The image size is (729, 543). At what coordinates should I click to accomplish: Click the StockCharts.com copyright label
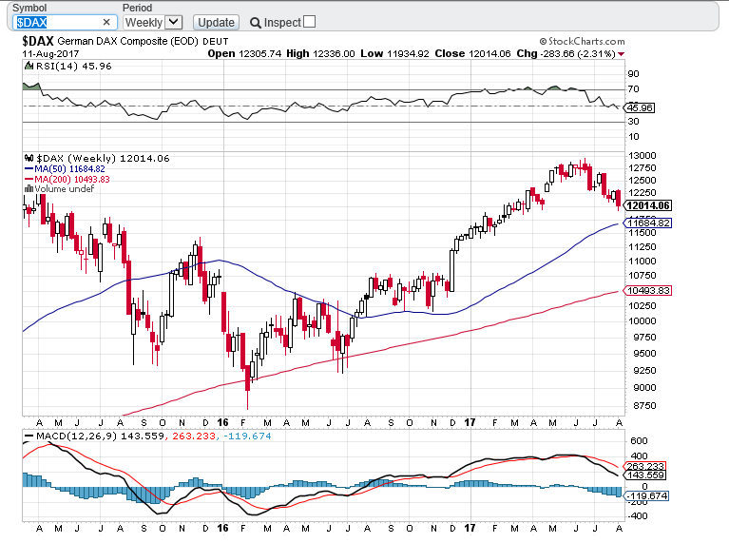(x=582, y=41)
